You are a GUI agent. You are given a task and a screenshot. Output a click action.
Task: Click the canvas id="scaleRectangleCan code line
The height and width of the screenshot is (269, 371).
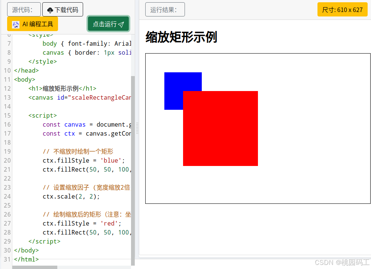click(79, 97)
